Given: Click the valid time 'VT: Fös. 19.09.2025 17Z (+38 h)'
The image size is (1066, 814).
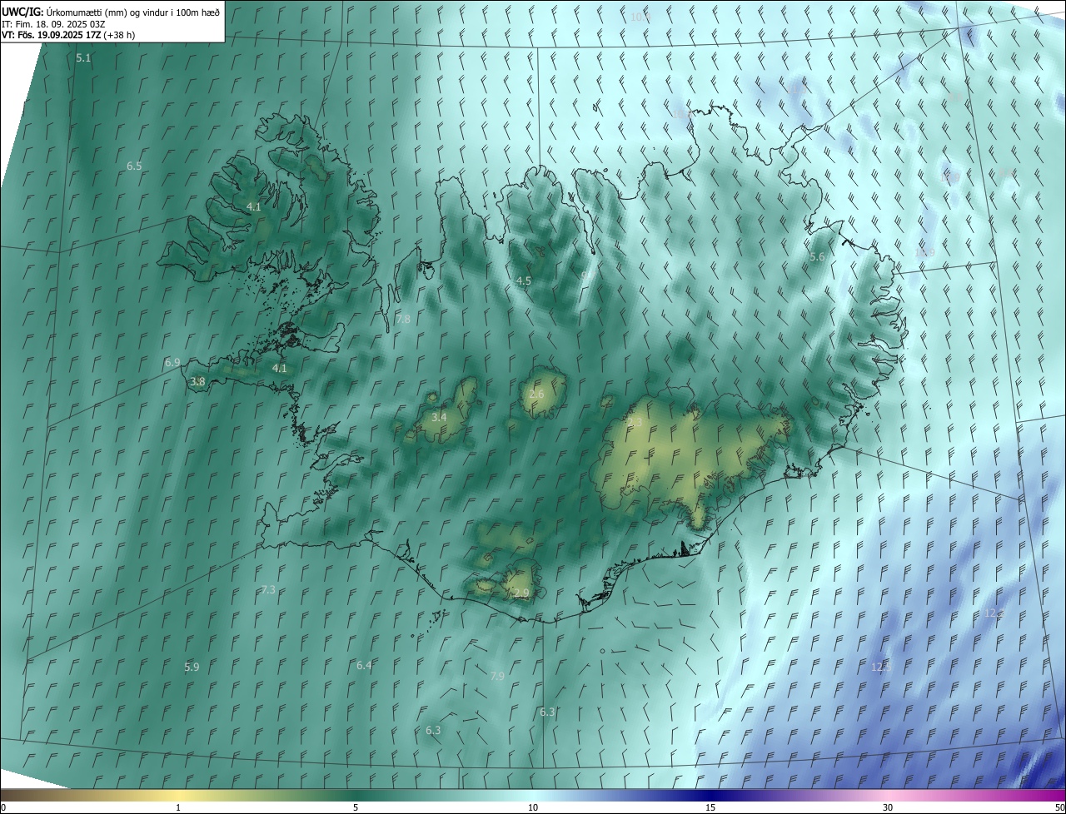Looking at the screenshot, I should (x=68, y=35).
